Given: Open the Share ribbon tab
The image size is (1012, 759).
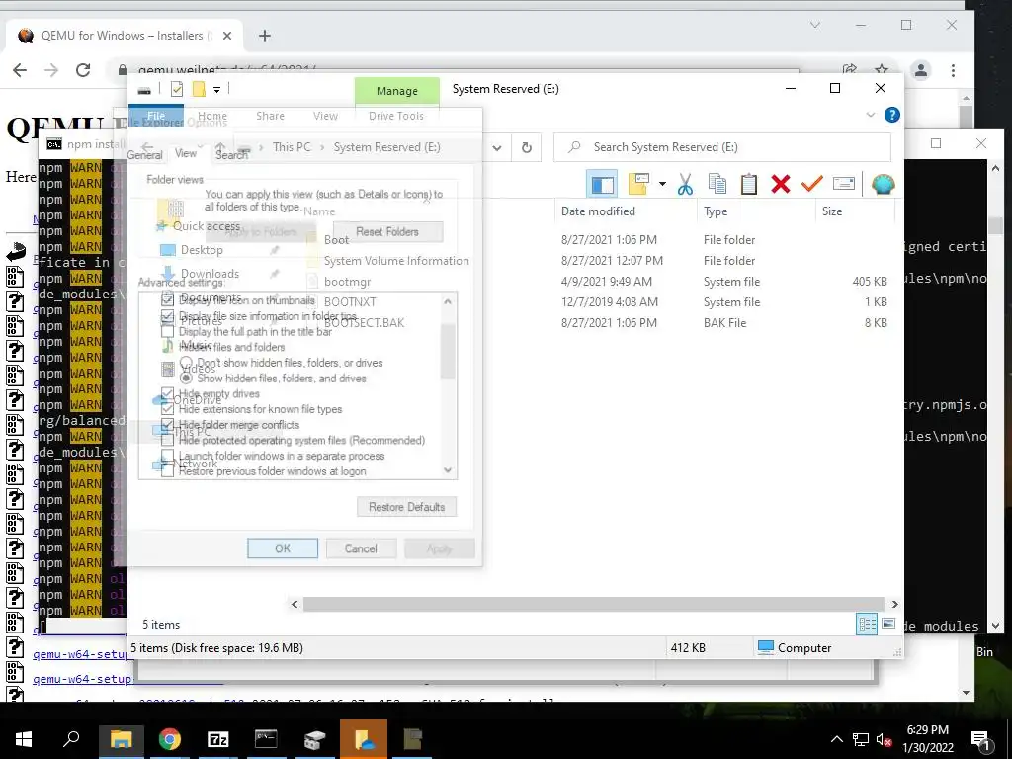Looking at the screenshot, I should point(270,116).
